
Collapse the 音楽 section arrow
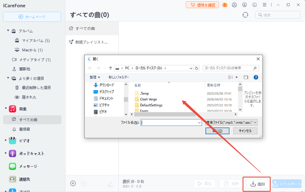[6, 108]
